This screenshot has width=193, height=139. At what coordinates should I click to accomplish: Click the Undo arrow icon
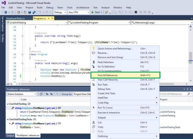coord(40,12)
